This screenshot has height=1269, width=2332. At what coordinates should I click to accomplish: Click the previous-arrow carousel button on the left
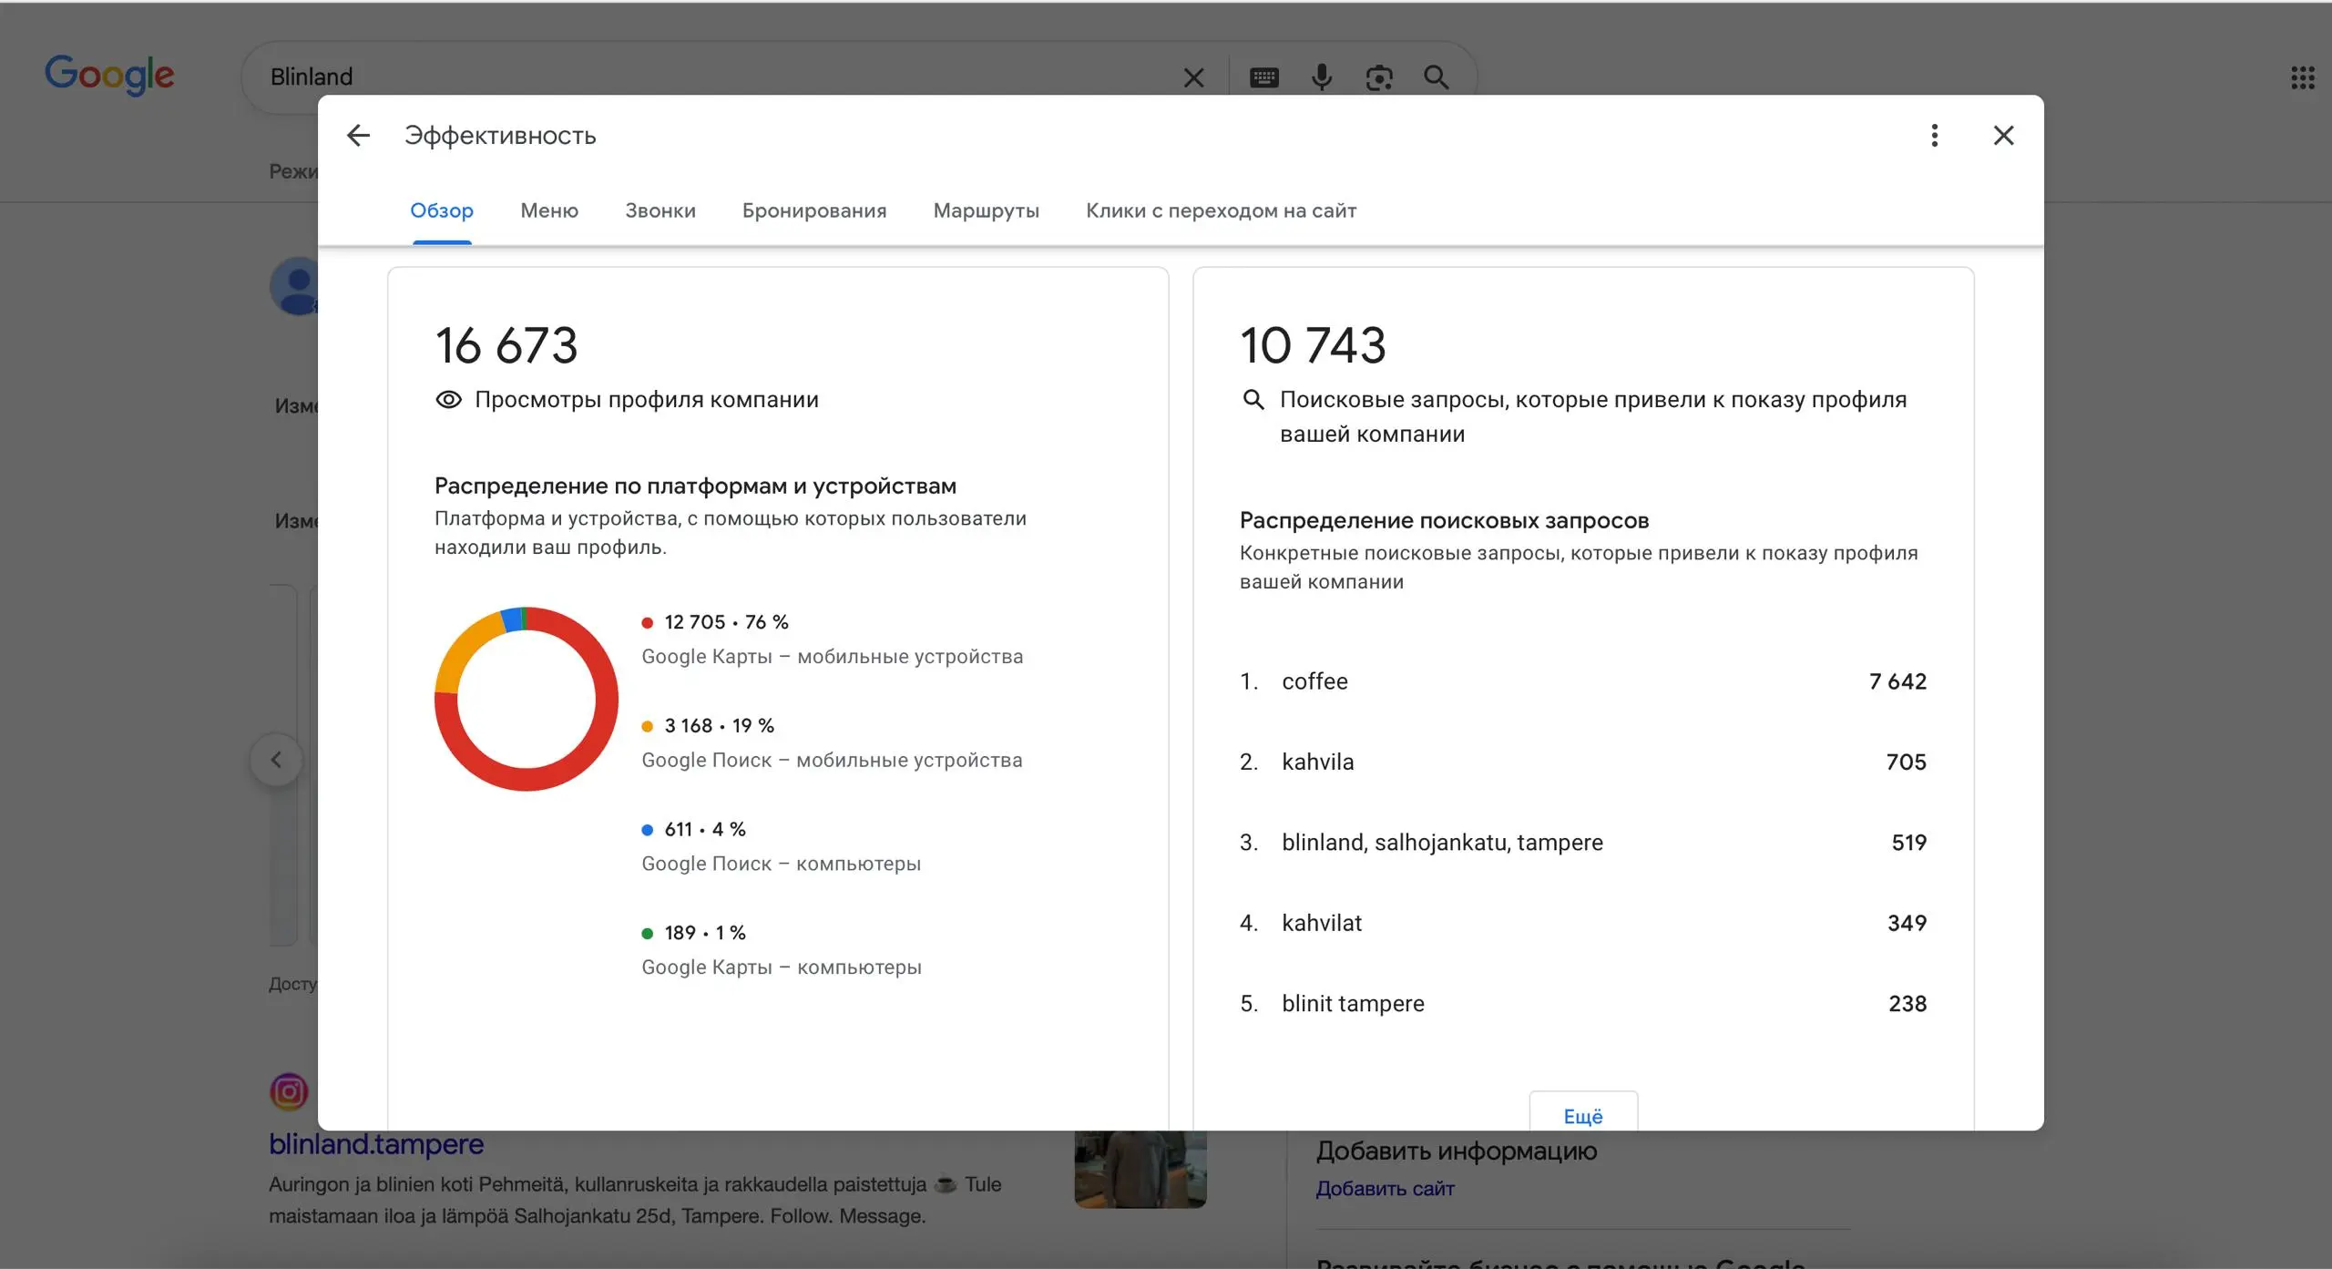(x=276, y=760)
